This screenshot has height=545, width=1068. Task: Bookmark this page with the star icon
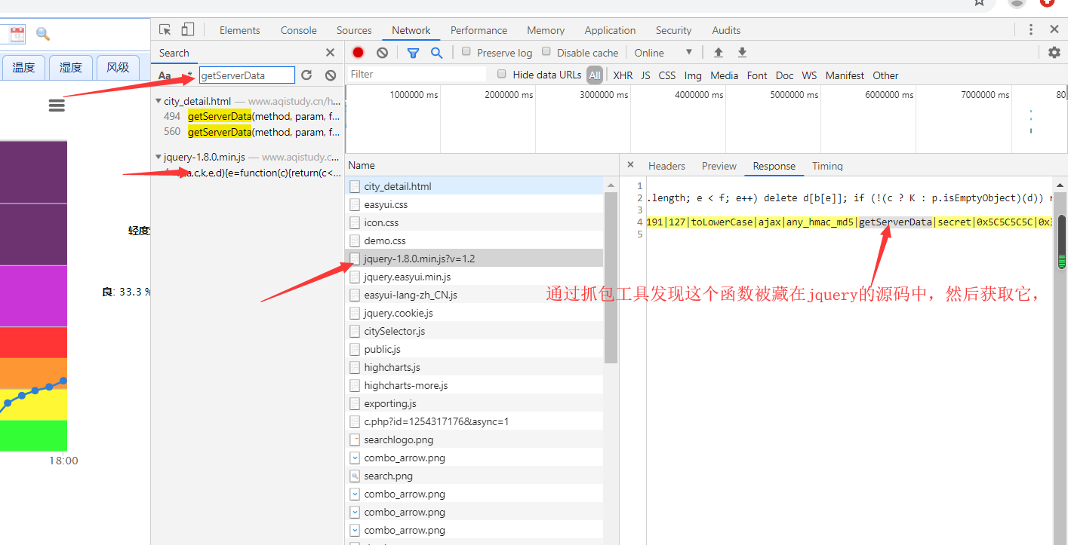coord(979,3)
